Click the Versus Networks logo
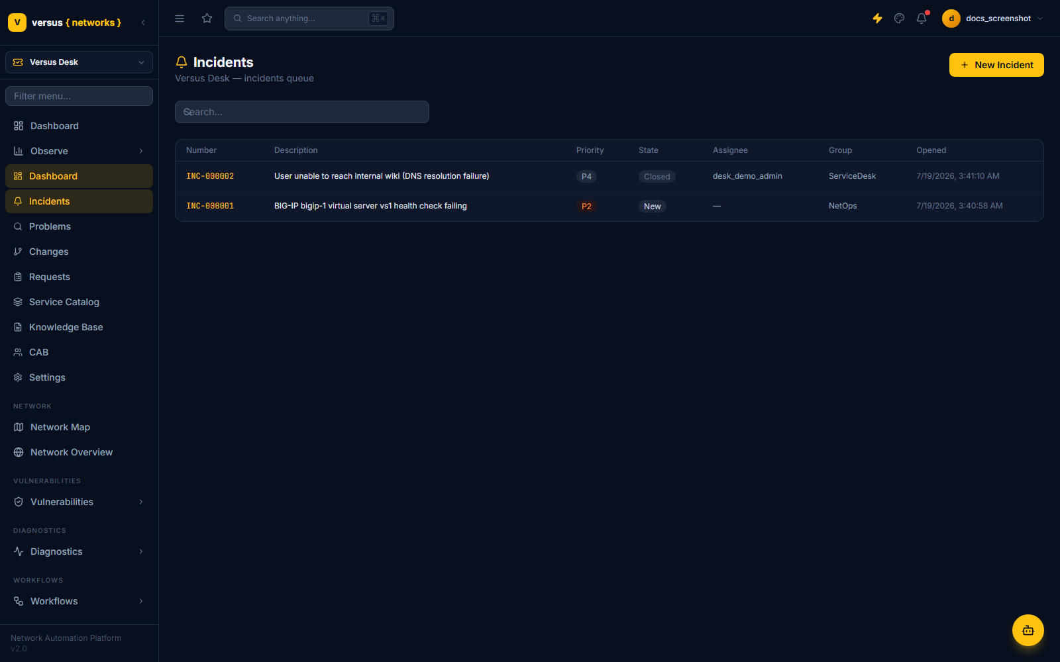This screenshot has width=1060, height=662. [65, 23]
